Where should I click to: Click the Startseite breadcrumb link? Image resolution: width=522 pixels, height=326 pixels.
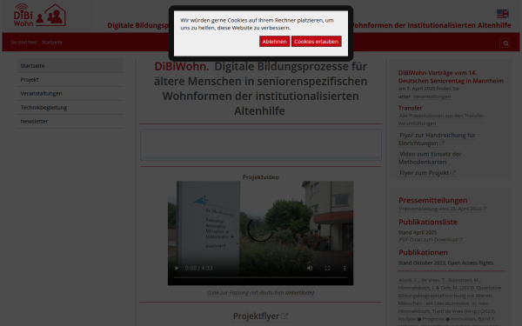(52, 43)
